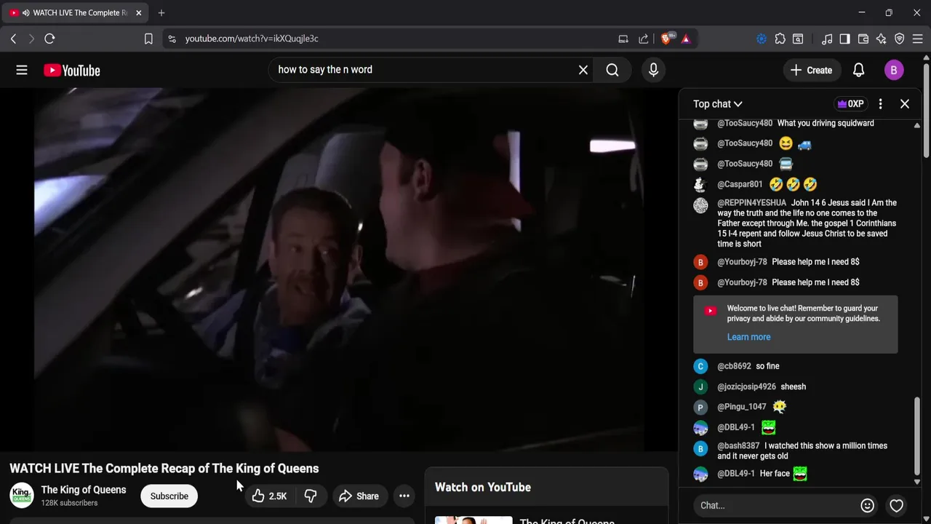Click the share page icon in address bar

(644, 39)
